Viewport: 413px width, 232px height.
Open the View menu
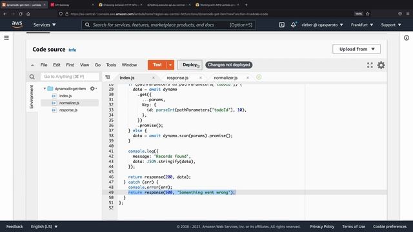(x=85, y=65)
